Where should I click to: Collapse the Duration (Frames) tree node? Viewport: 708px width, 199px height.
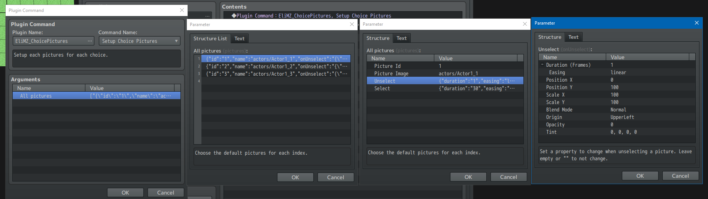tap(542, 65)
